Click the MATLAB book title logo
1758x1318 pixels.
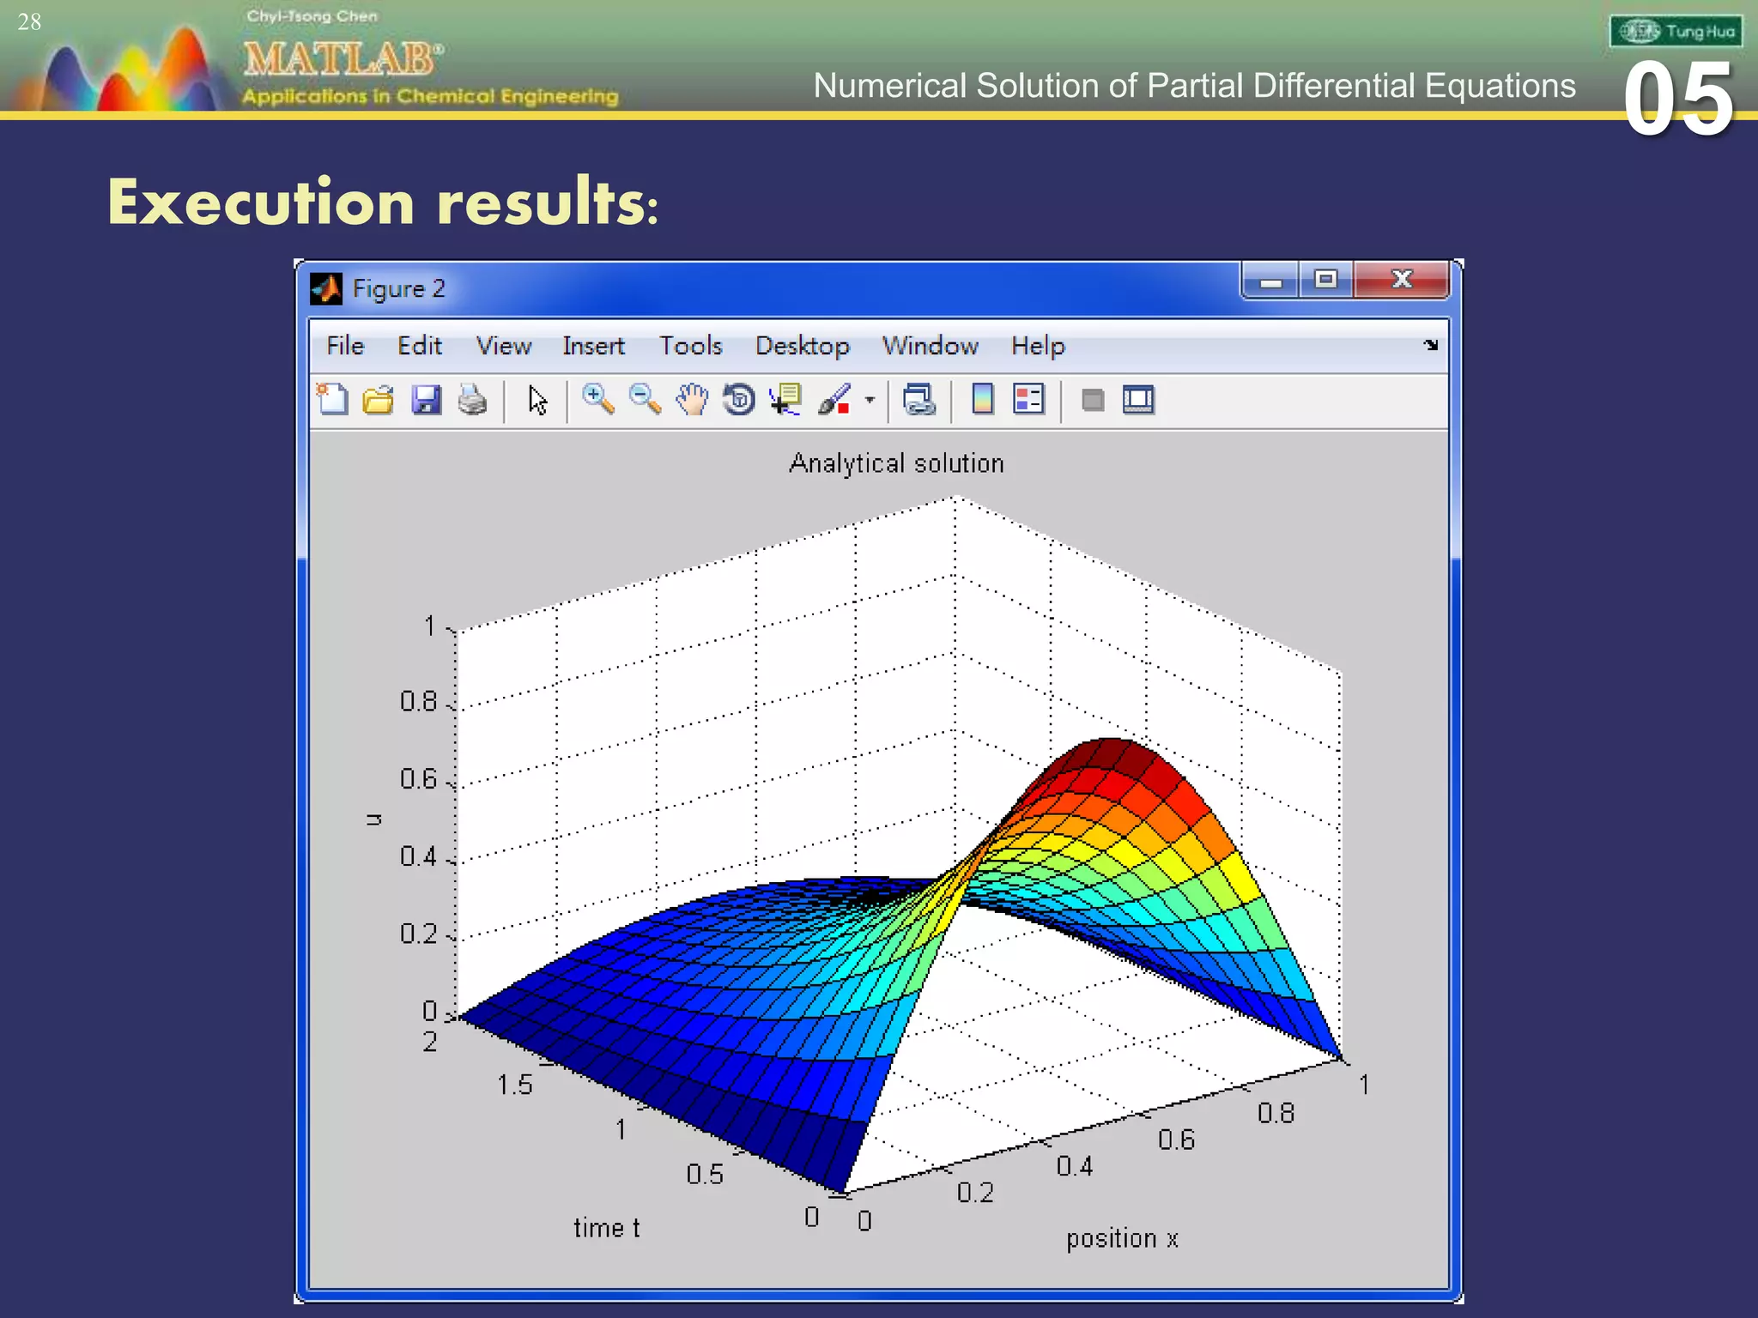tap(343, 59)
